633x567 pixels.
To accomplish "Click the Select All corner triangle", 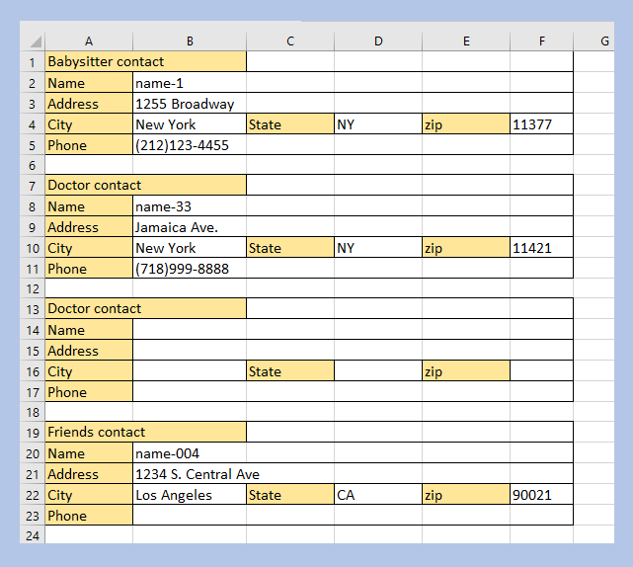I will (36, 41).
